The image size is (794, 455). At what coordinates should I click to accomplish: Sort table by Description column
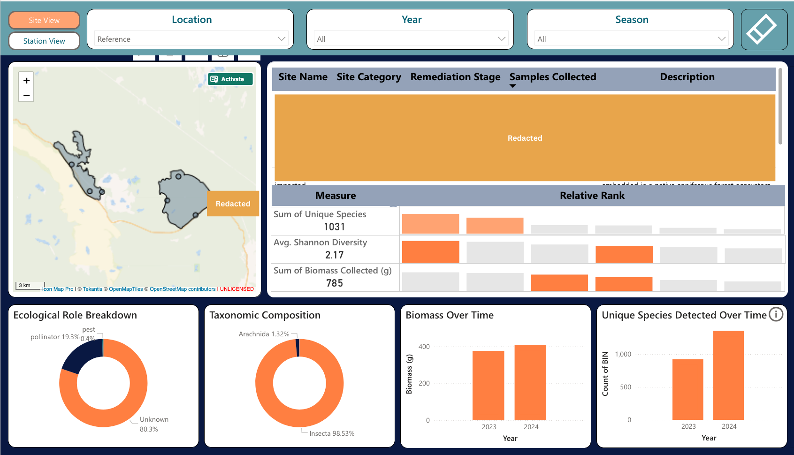tap(687, 77)
